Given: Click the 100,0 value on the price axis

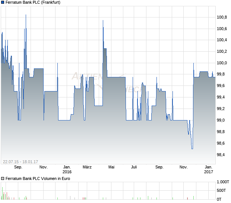Looking at the screenshot, I should 222,63.
